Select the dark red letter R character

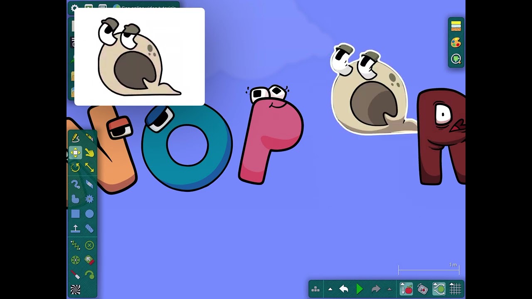coord(441,137)
